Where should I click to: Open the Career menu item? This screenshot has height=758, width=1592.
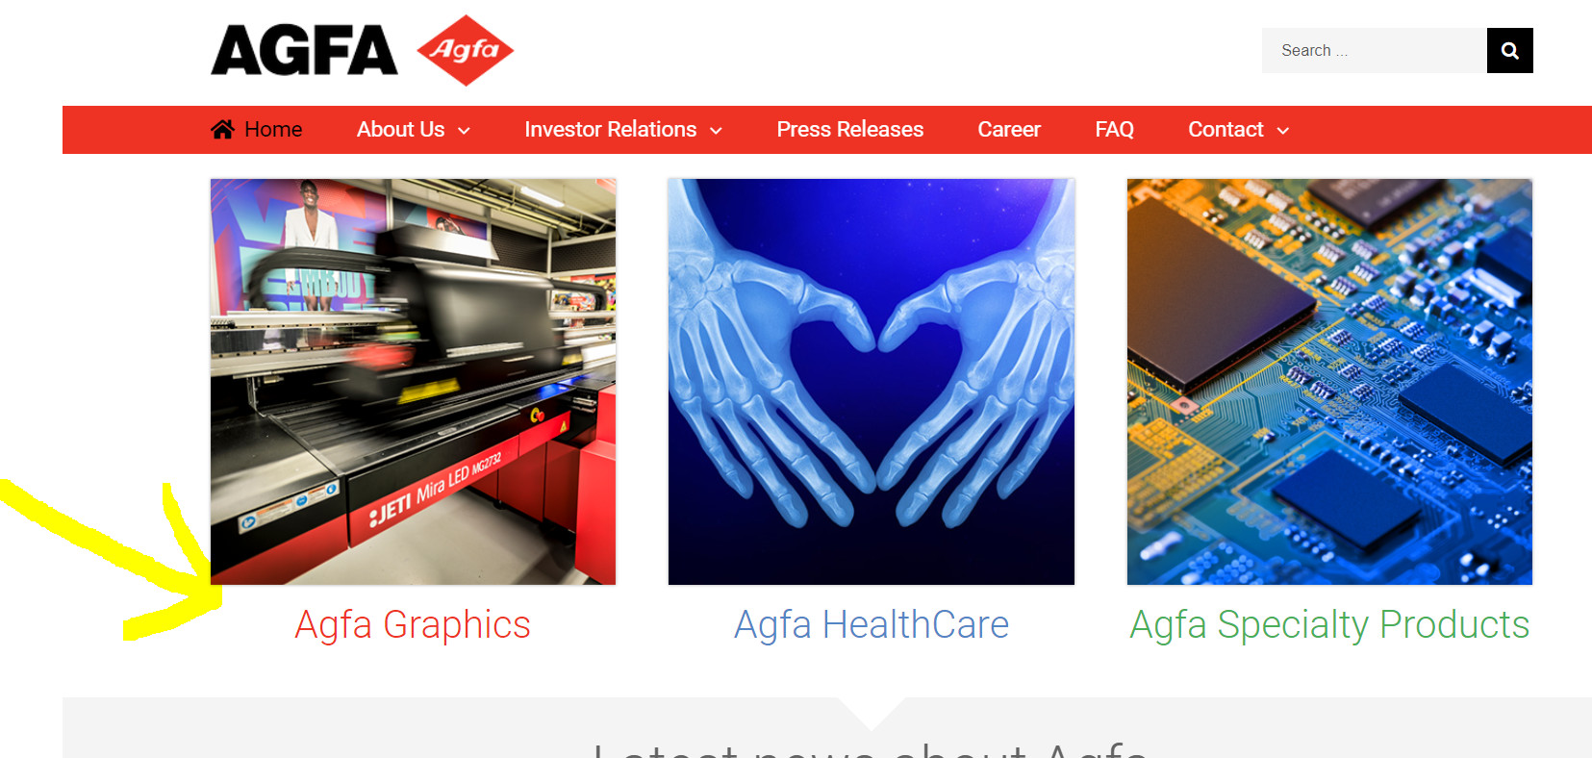pyautogui.click(x=1009, y=129)
